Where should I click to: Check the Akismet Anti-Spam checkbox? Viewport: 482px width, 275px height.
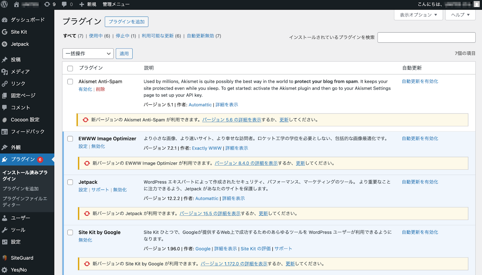[70, 82]
